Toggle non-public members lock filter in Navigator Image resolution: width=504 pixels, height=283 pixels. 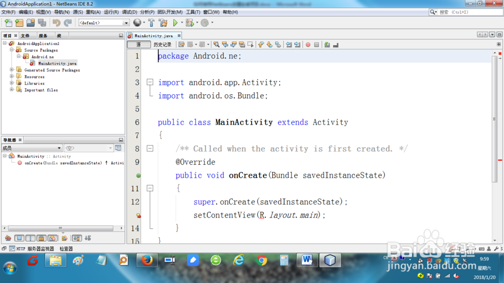click(x=41, y=238)
